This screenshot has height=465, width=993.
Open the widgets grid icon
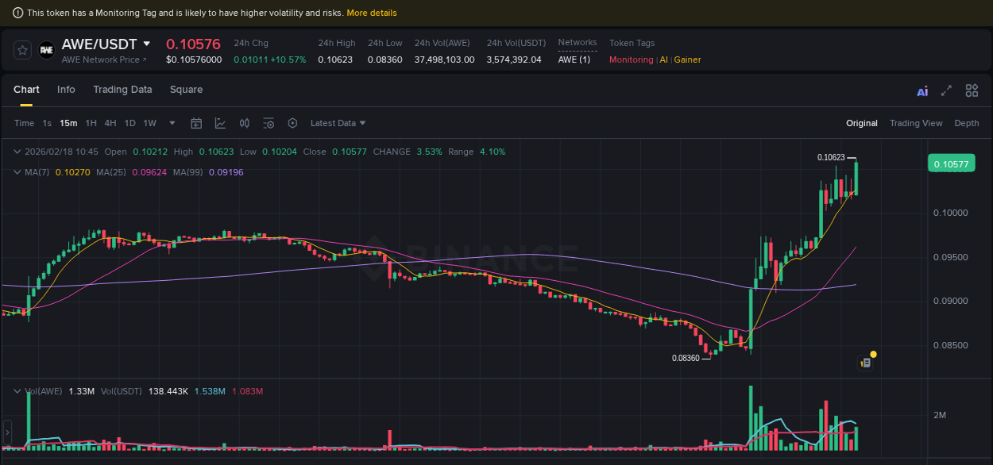[972, 90]
